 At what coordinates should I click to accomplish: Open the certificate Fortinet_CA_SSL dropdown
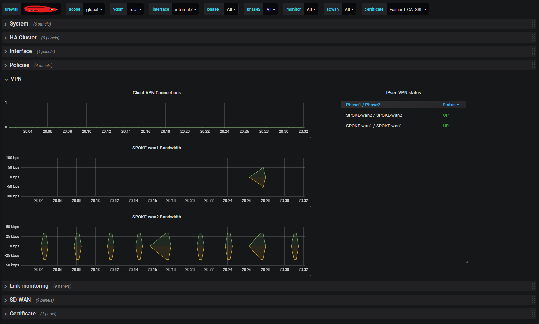tap(408, 9)
